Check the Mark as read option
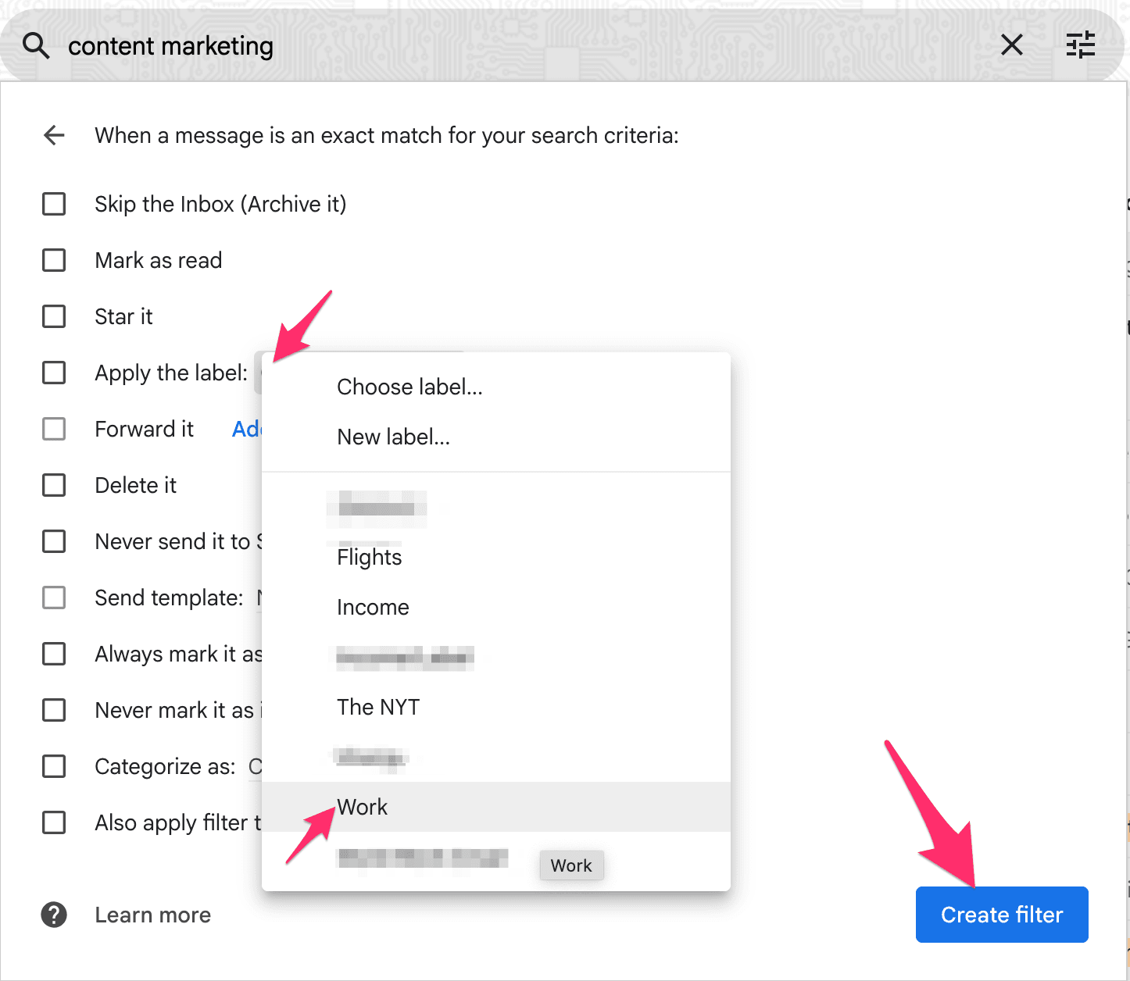The image size is (1130, 981). [53, 260]
